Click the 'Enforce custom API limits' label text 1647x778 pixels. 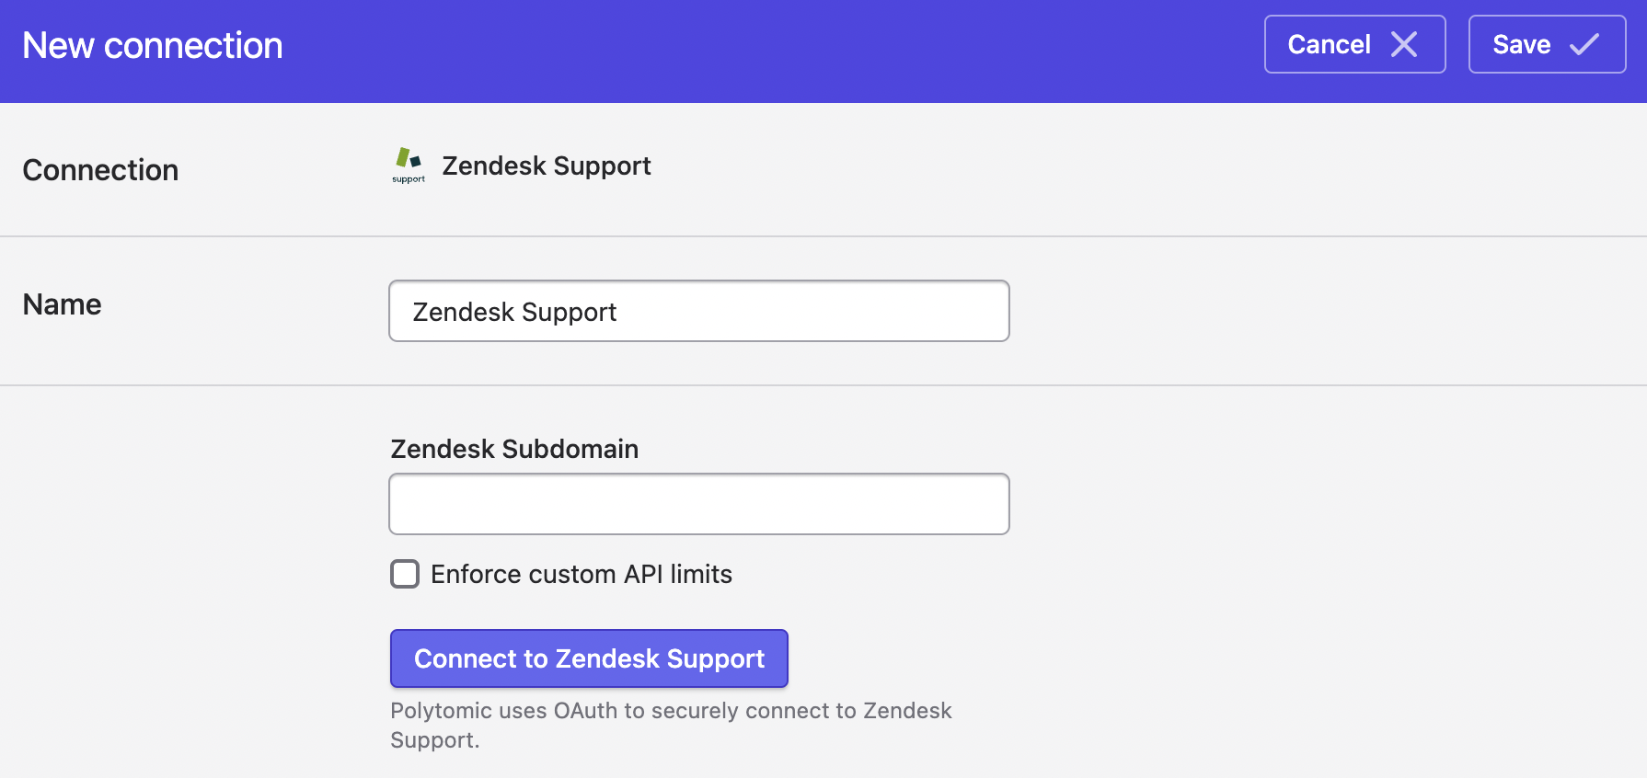coord(582,574)
